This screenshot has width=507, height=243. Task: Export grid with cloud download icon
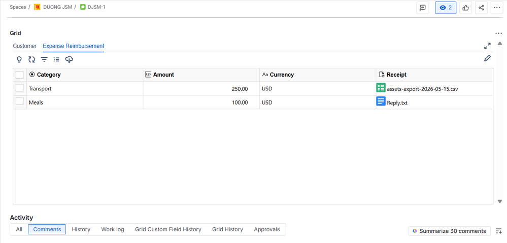69,59
